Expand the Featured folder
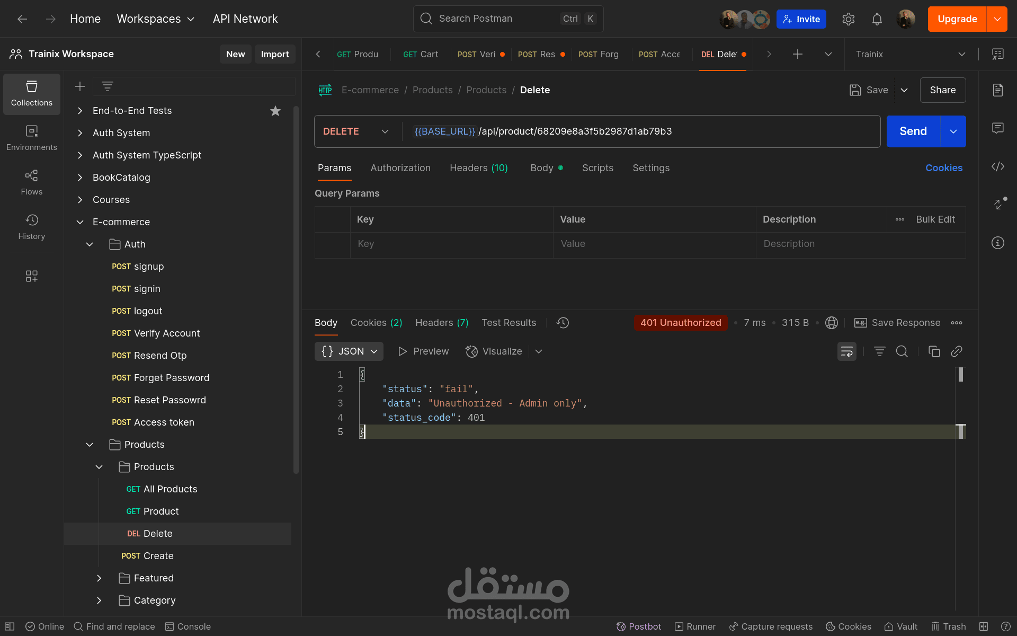1017x636 pixels. [99, 578]
